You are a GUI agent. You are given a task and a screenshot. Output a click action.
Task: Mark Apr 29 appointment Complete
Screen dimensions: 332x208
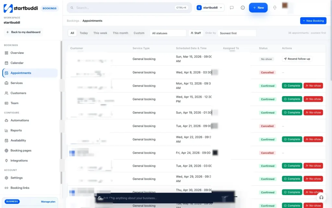point(292,179)
